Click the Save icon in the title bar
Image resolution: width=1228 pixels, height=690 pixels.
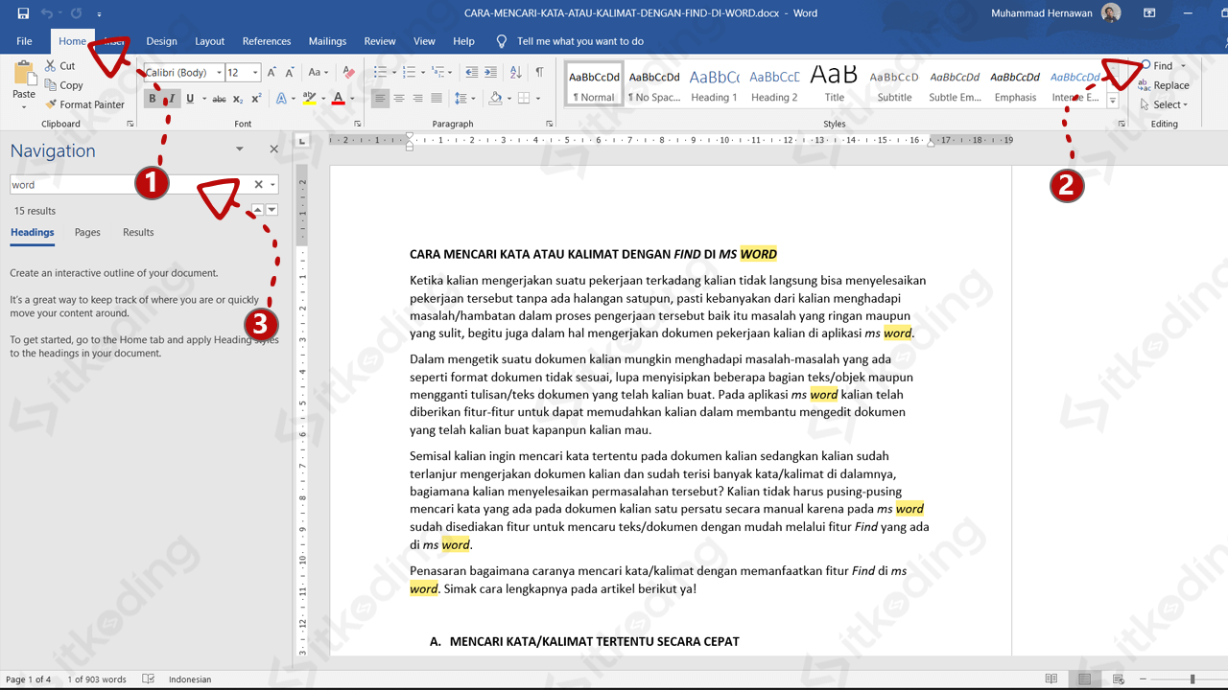[23, 13]
